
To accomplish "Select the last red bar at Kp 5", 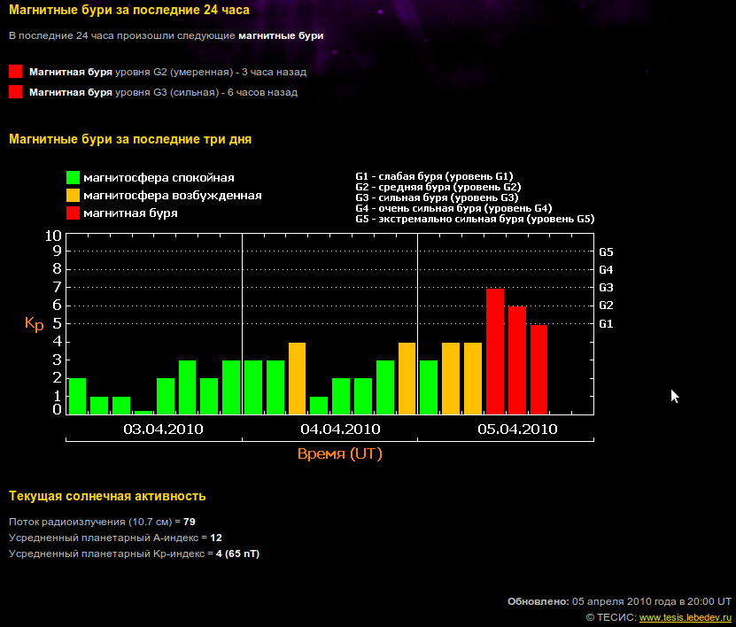I will [x=538, y=369].
